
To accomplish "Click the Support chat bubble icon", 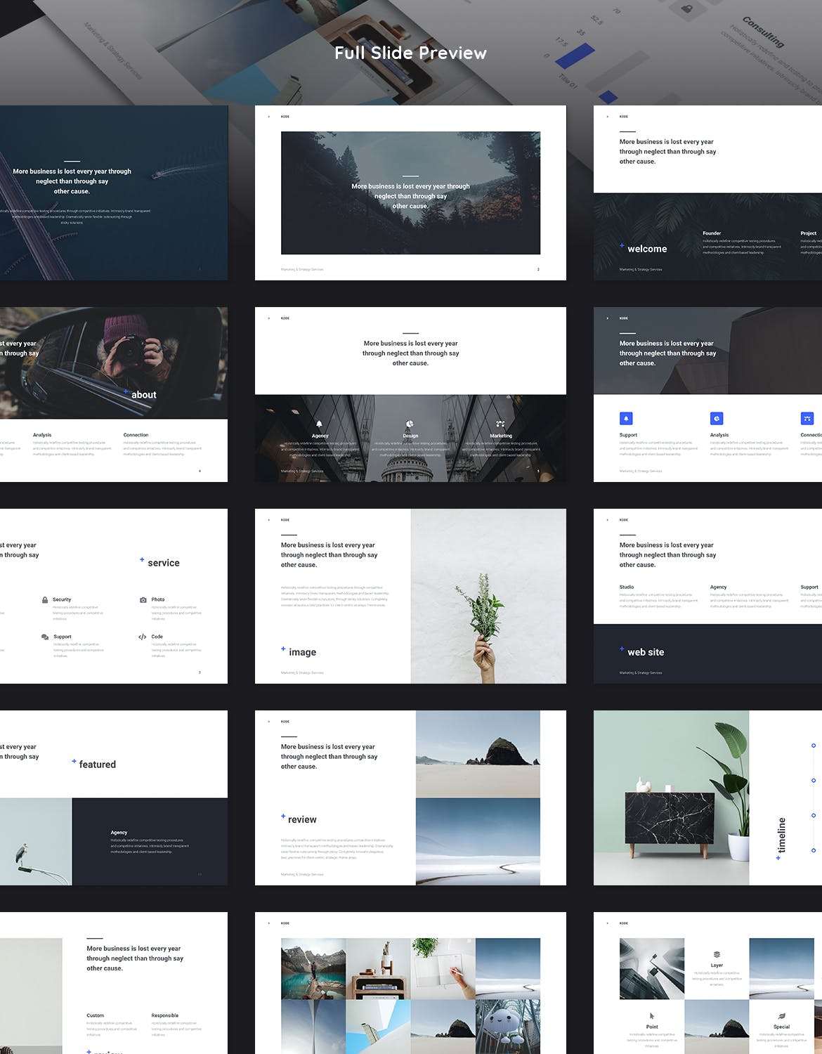I will click(45, 637).
